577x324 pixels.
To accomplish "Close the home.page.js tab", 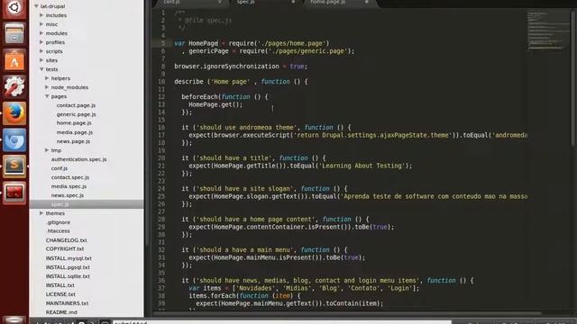I will tap(367, 2).
